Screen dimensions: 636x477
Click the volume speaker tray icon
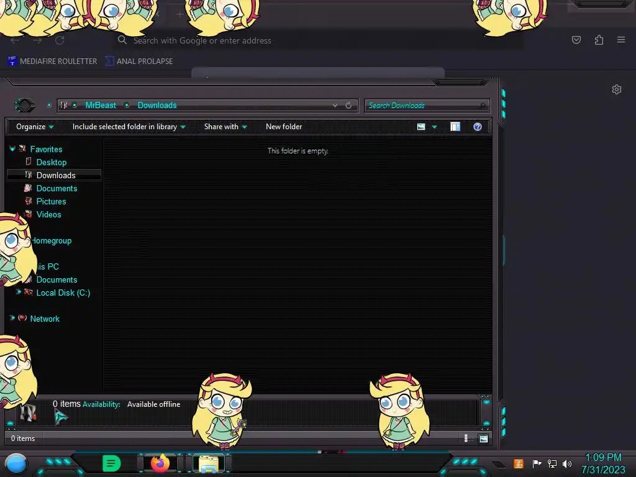click(x=567, y=463)
